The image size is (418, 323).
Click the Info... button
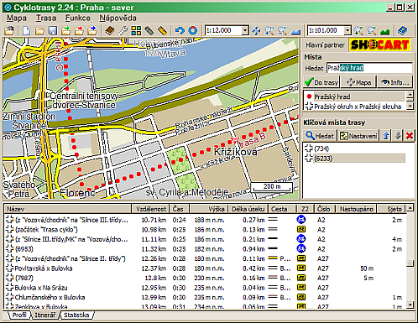[x=396, y=82]
